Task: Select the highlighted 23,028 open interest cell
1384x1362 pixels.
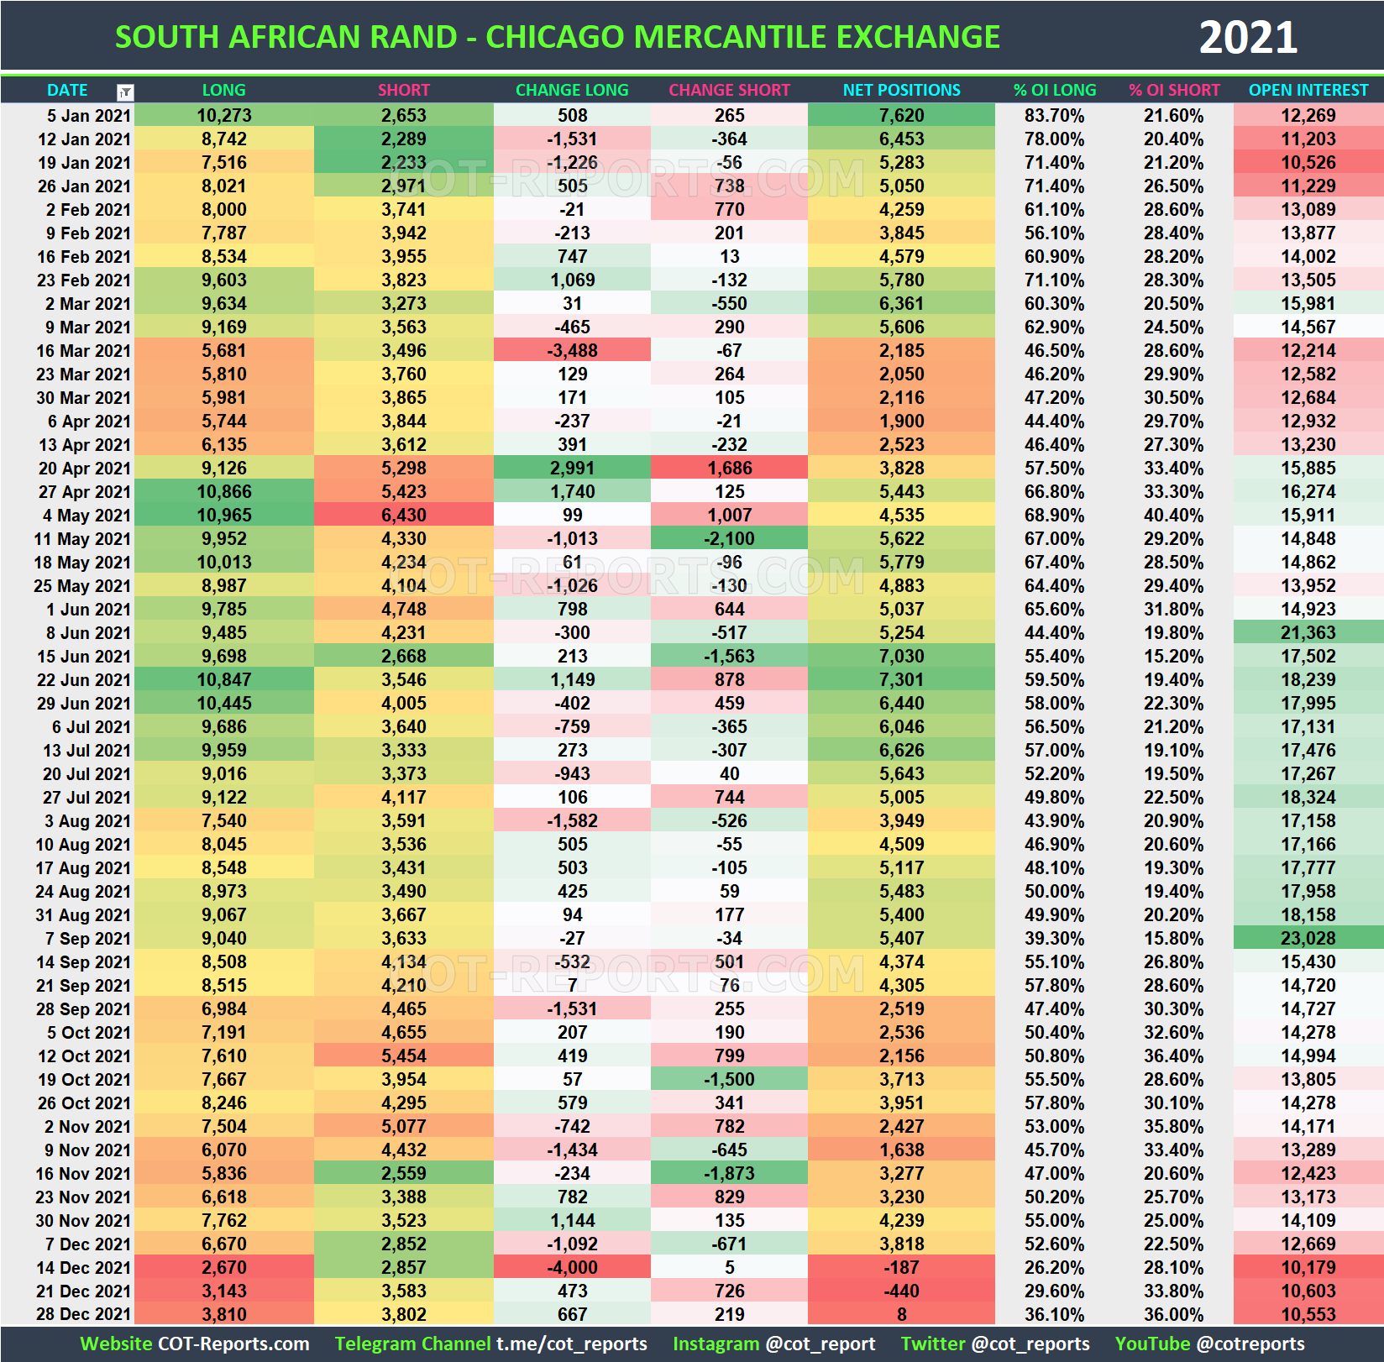Action: (x=1307, y=938)
